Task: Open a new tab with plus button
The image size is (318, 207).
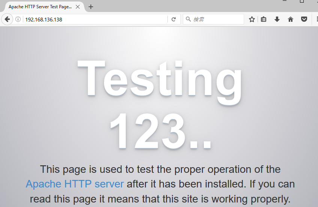Action: coord(91,7)
